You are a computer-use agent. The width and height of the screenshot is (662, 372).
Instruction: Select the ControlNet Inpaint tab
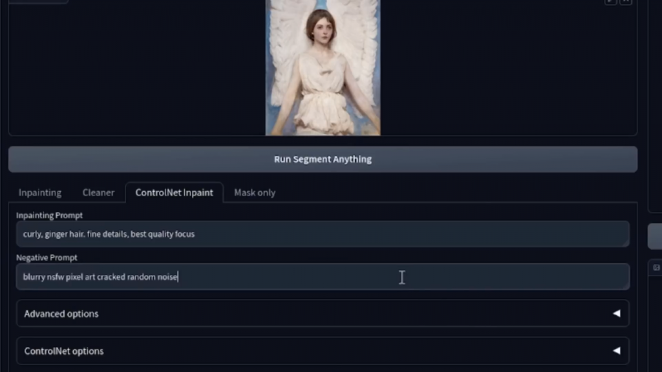pos(174,192)
